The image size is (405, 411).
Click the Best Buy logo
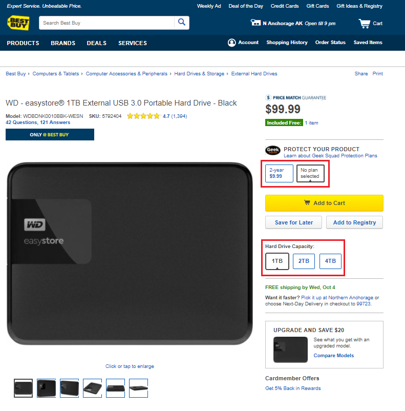click(18, 23)
